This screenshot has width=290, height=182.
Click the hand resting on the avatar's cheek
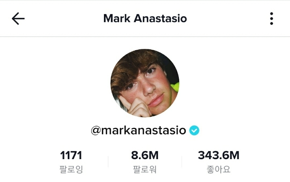(x=136, y=107)
